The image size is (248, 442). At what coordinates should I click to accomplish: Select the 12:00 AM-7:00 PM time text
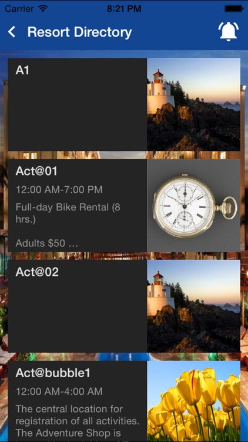[x=59, y=190]
